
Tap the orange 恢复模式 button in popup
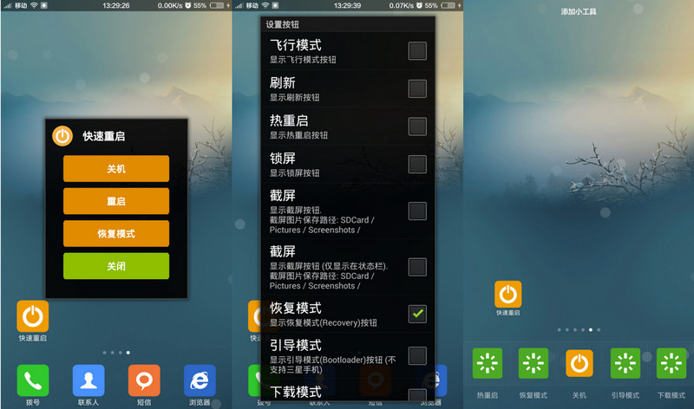[116, 233]
